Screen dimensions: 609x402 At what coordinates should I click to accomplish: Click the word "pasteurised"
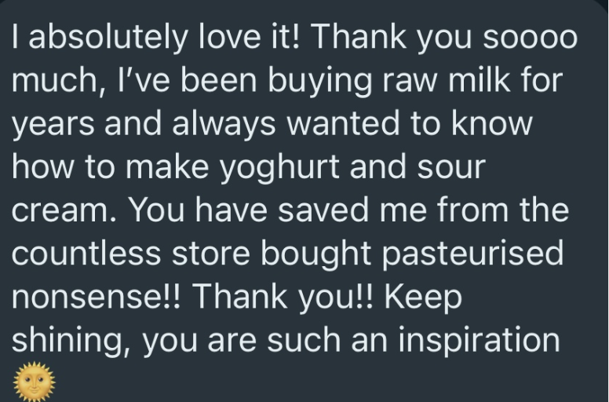point(472,254)
